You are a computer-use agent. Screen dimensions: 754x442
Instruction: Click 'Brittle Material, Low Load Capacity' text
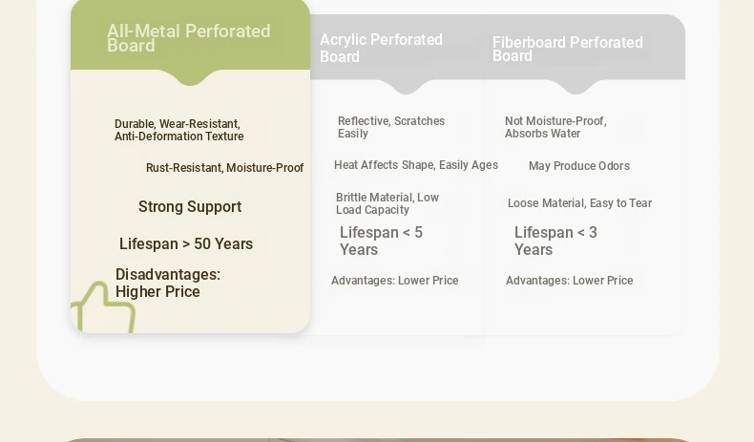click(x=387, y=203)
